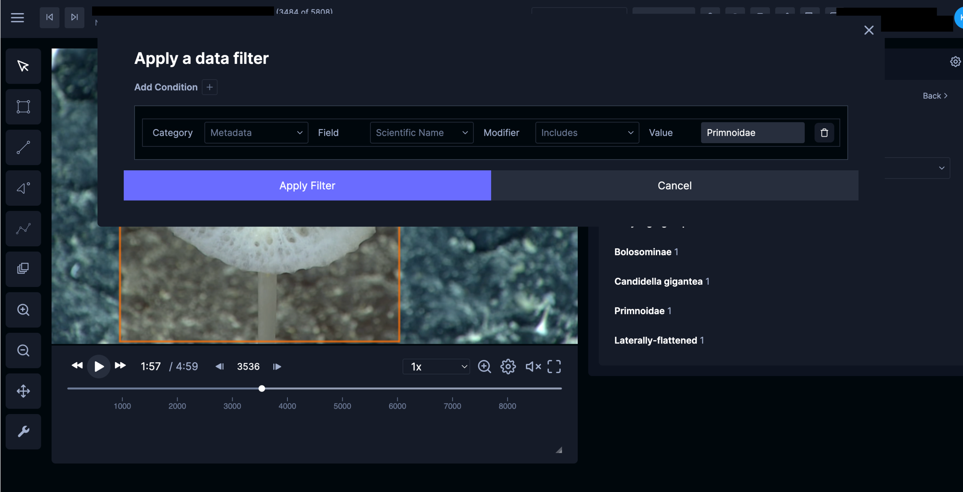Screen dimensions: 963x492
Task: Click the zoom in tool in sidebar
Action: (23, 310)
